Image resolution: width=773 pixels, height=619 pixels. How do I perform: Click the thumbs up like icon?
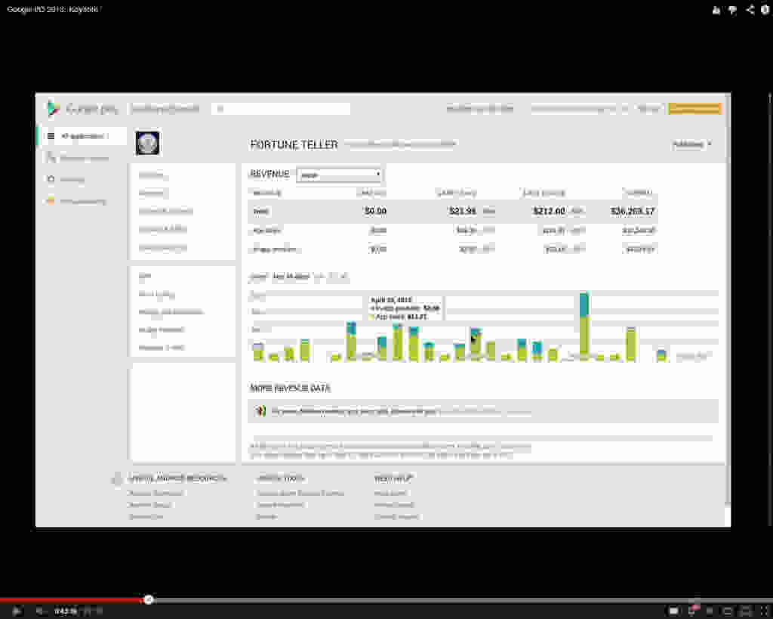(x=716, y=10)
